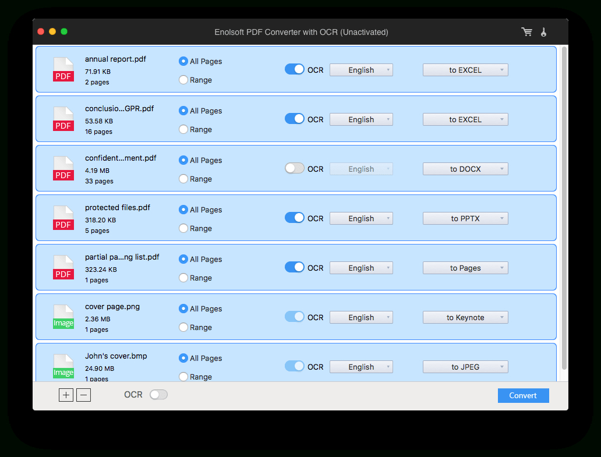Viewport: 601px width, 457px height.
Task: Expand the to Keynote format selector
Action: 465,317
